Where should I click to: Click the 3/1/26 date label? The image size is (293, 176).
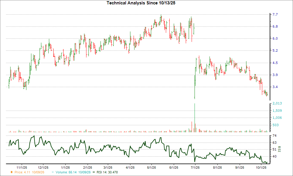click(x=108, y=167)
